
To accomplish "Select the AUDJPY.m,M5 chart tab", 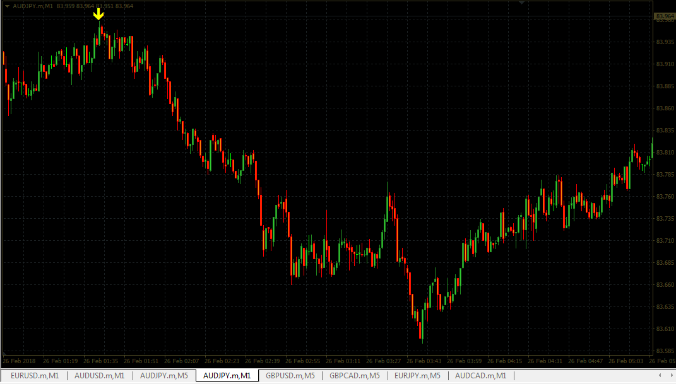I will [x=164, y=376].
